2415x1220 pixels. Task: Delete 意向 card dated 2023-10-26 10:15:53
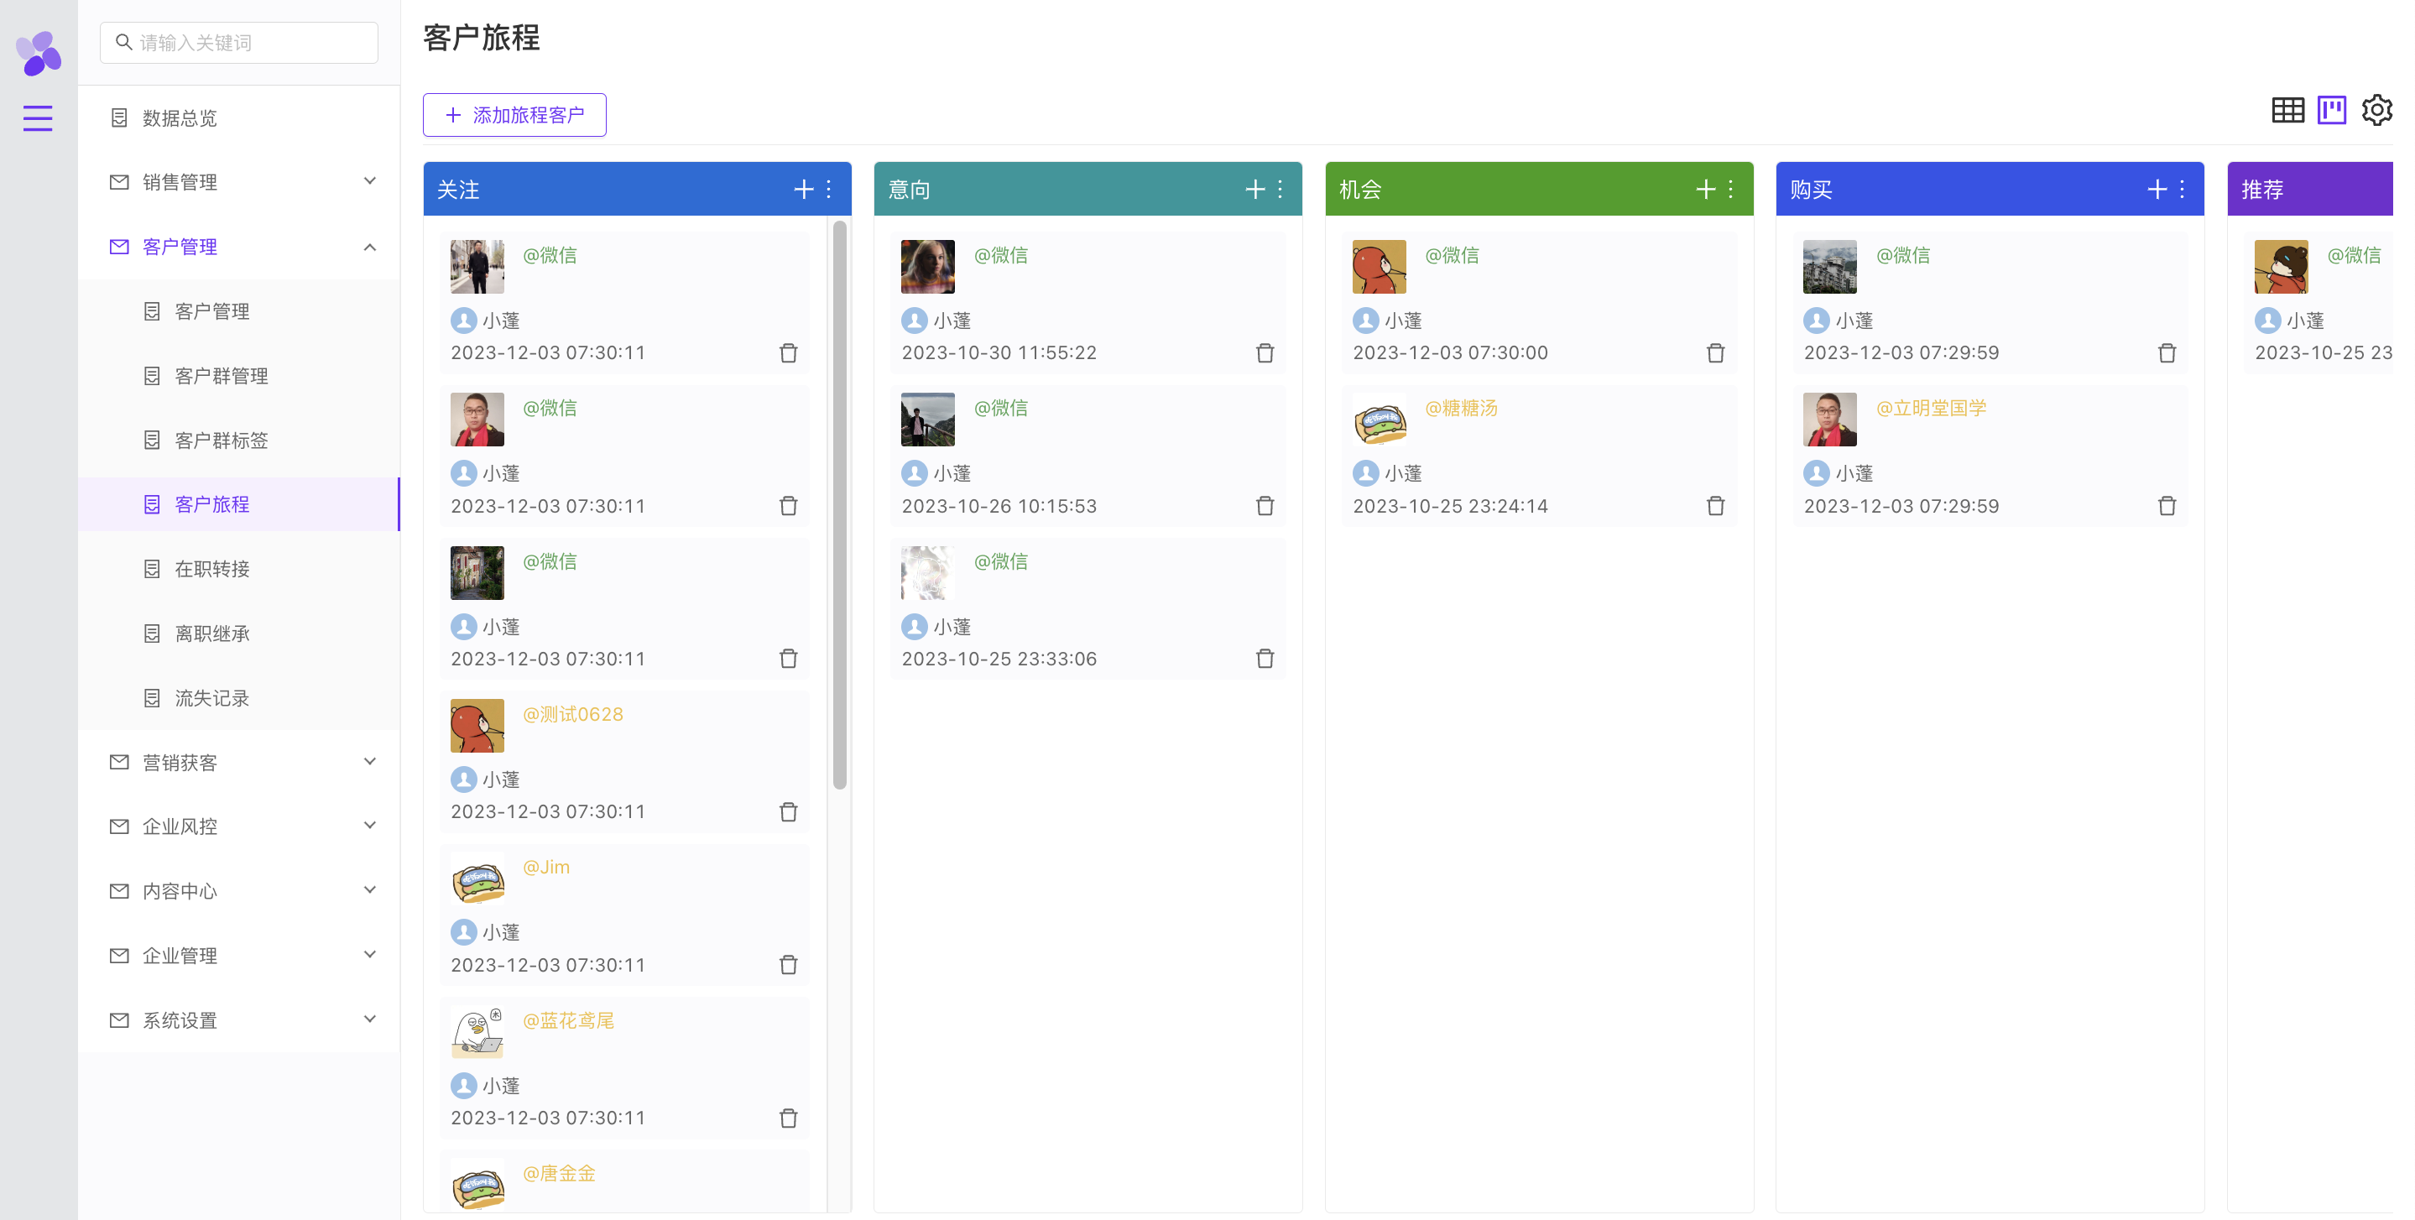[1265, 507]
